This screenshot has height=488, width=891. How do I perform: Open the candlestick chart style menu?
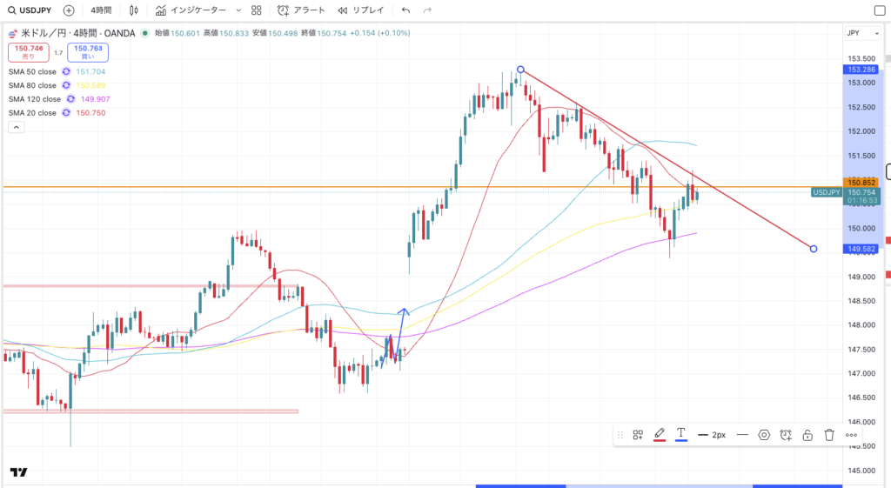coord(133,10)
